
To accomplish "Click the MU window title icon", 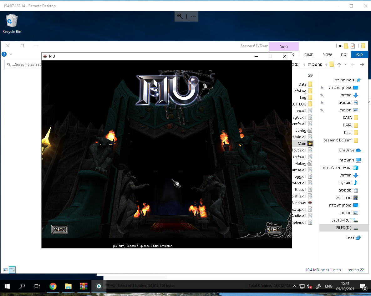I will pyautogui.click(x=45, y=56).
